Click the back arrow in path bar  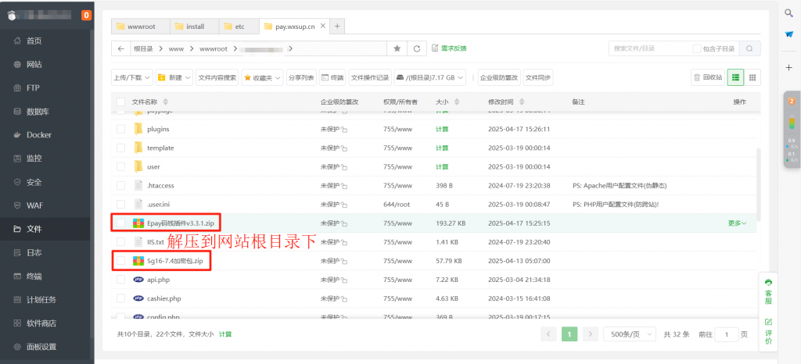[x=120, y=48]
